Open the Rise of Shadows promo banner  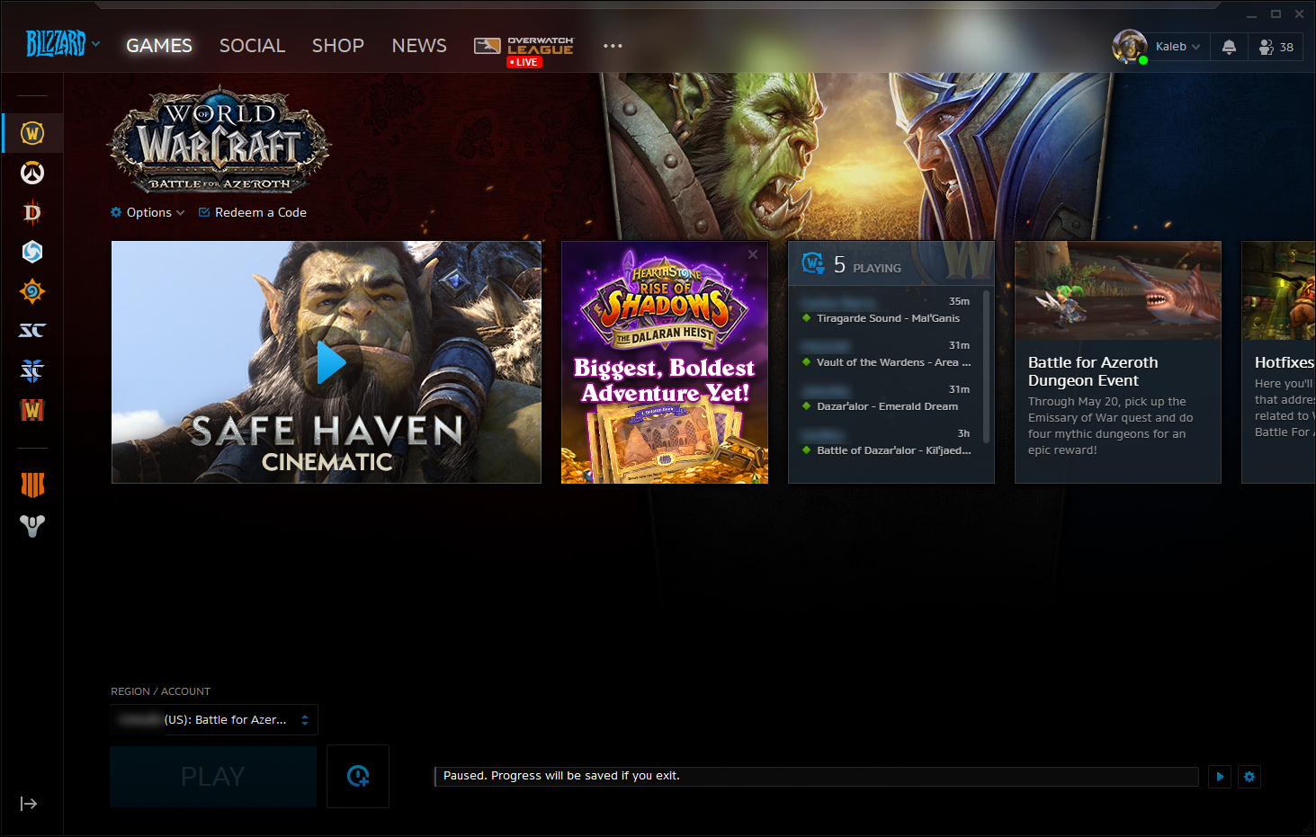(665, 362)
